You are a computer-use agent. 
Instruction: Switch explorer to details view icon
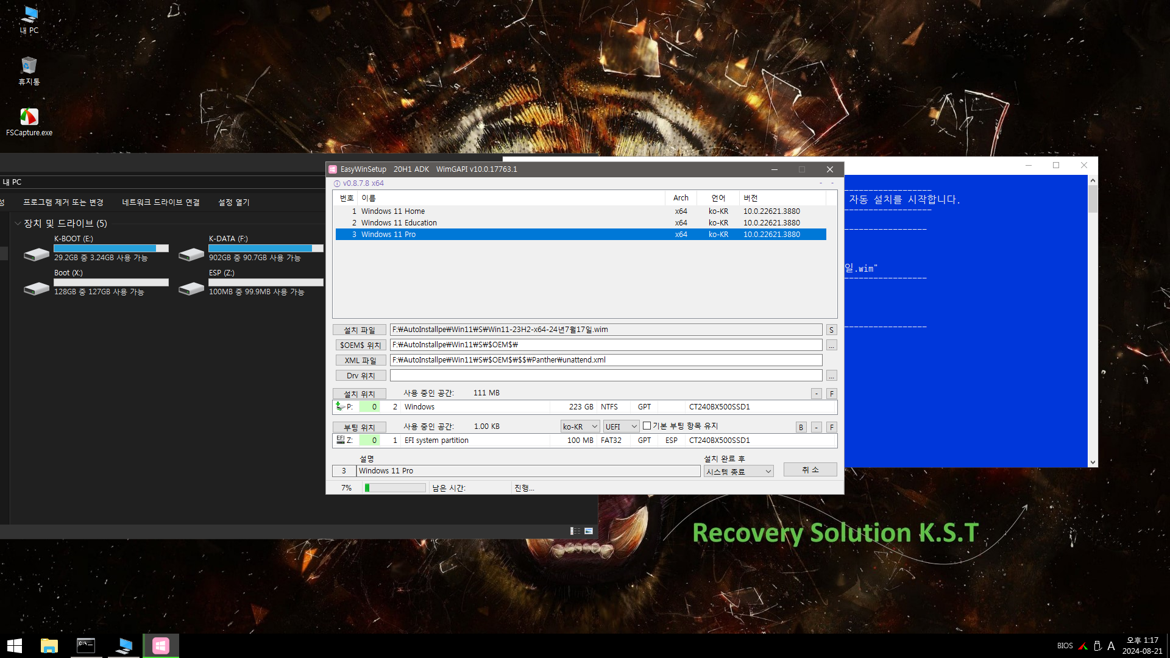575,531
